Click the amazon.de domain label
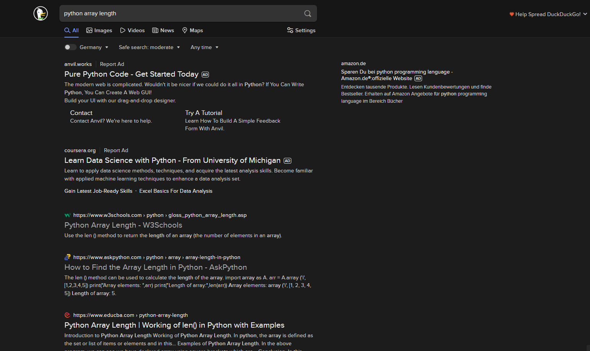 [353, 63]
